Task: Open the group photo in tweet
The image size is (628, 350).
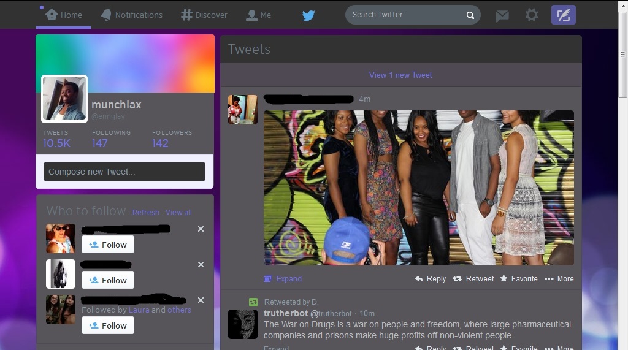Action: coord(418,188)
